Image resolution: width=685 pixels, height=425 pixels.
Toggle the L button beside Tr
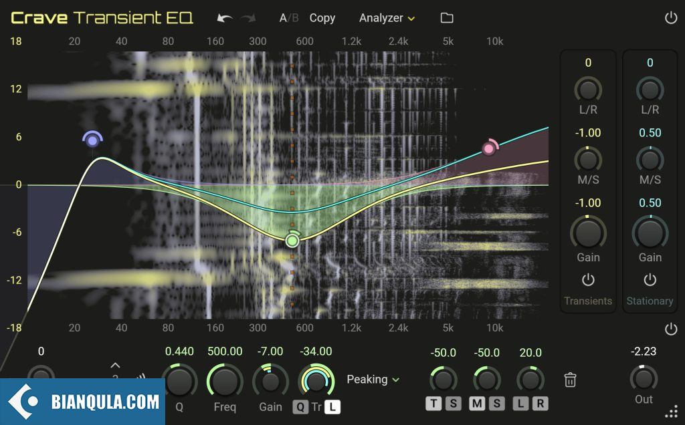pyautogui.click(x=332, y=407)
